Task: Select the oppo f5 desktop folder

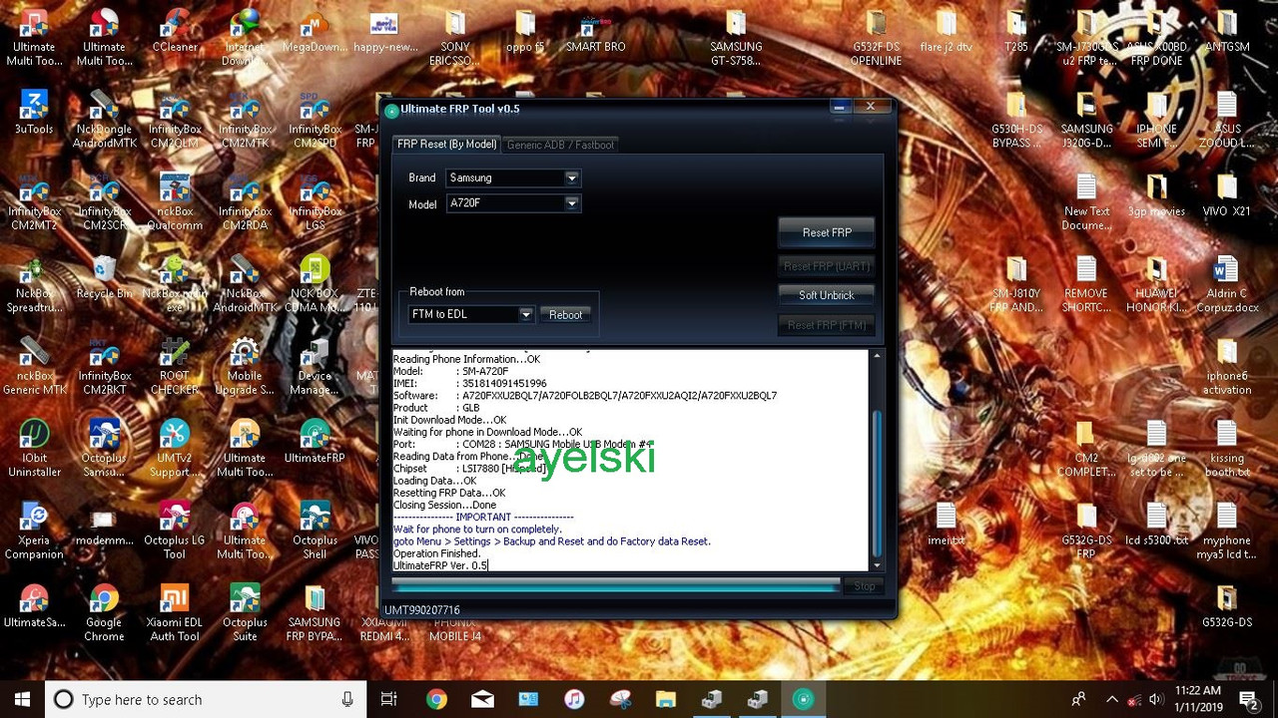Action: [525, 32]
